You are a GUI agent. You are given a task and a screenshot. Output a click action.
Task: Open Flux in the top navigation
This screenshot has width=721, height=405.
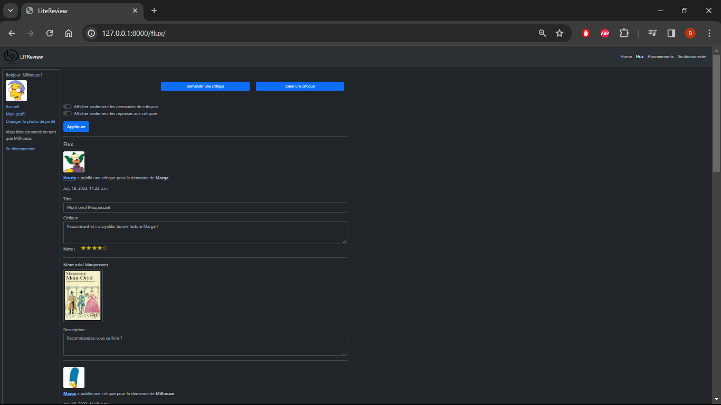(640, 56)
